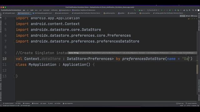Open the gradlew editor tab
The image size is (200, 112).
122,13
